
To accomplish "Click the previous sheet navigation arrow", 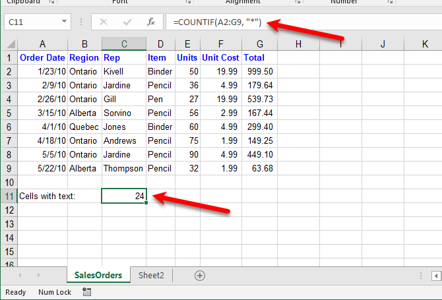I will (x=20, y=276).
